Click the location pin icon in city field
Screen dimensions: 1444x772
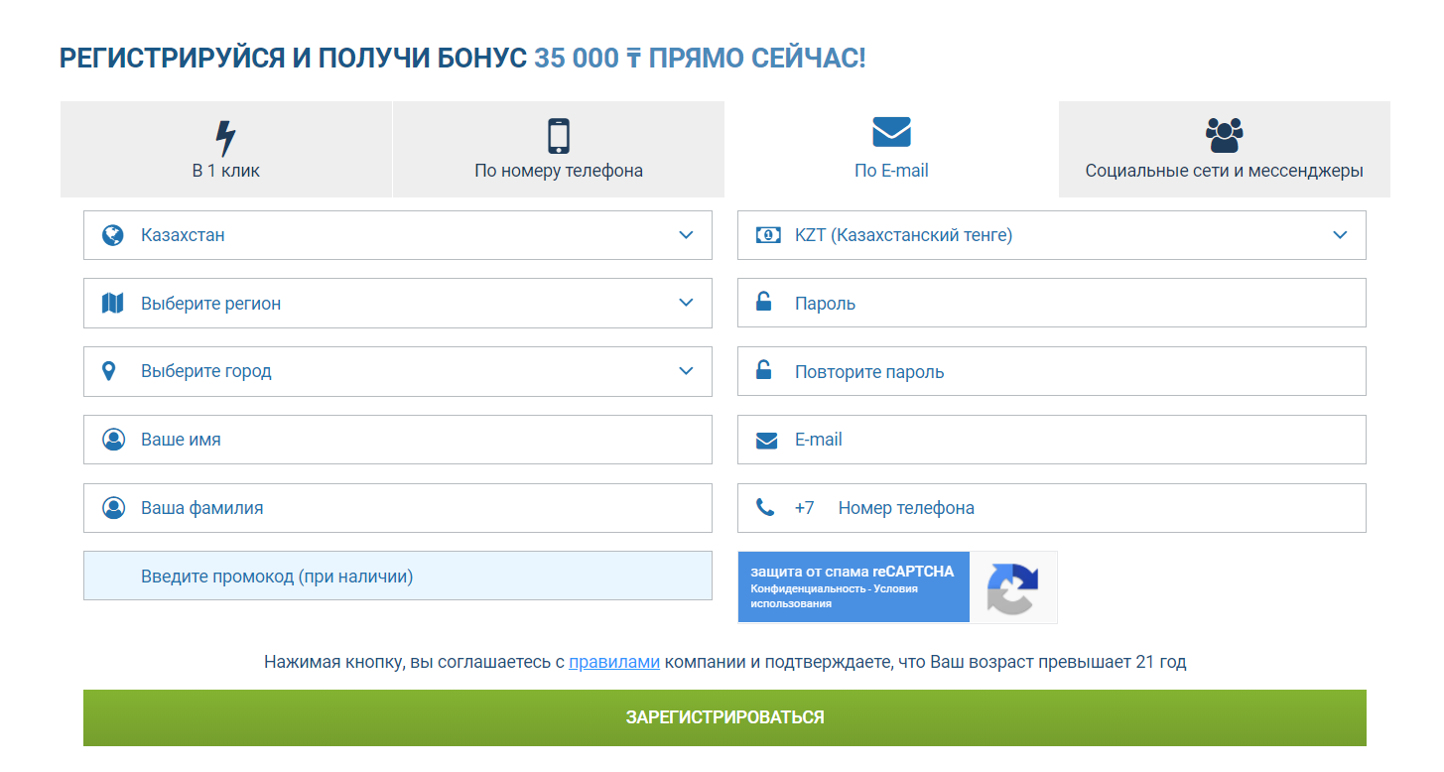point(110,371)
